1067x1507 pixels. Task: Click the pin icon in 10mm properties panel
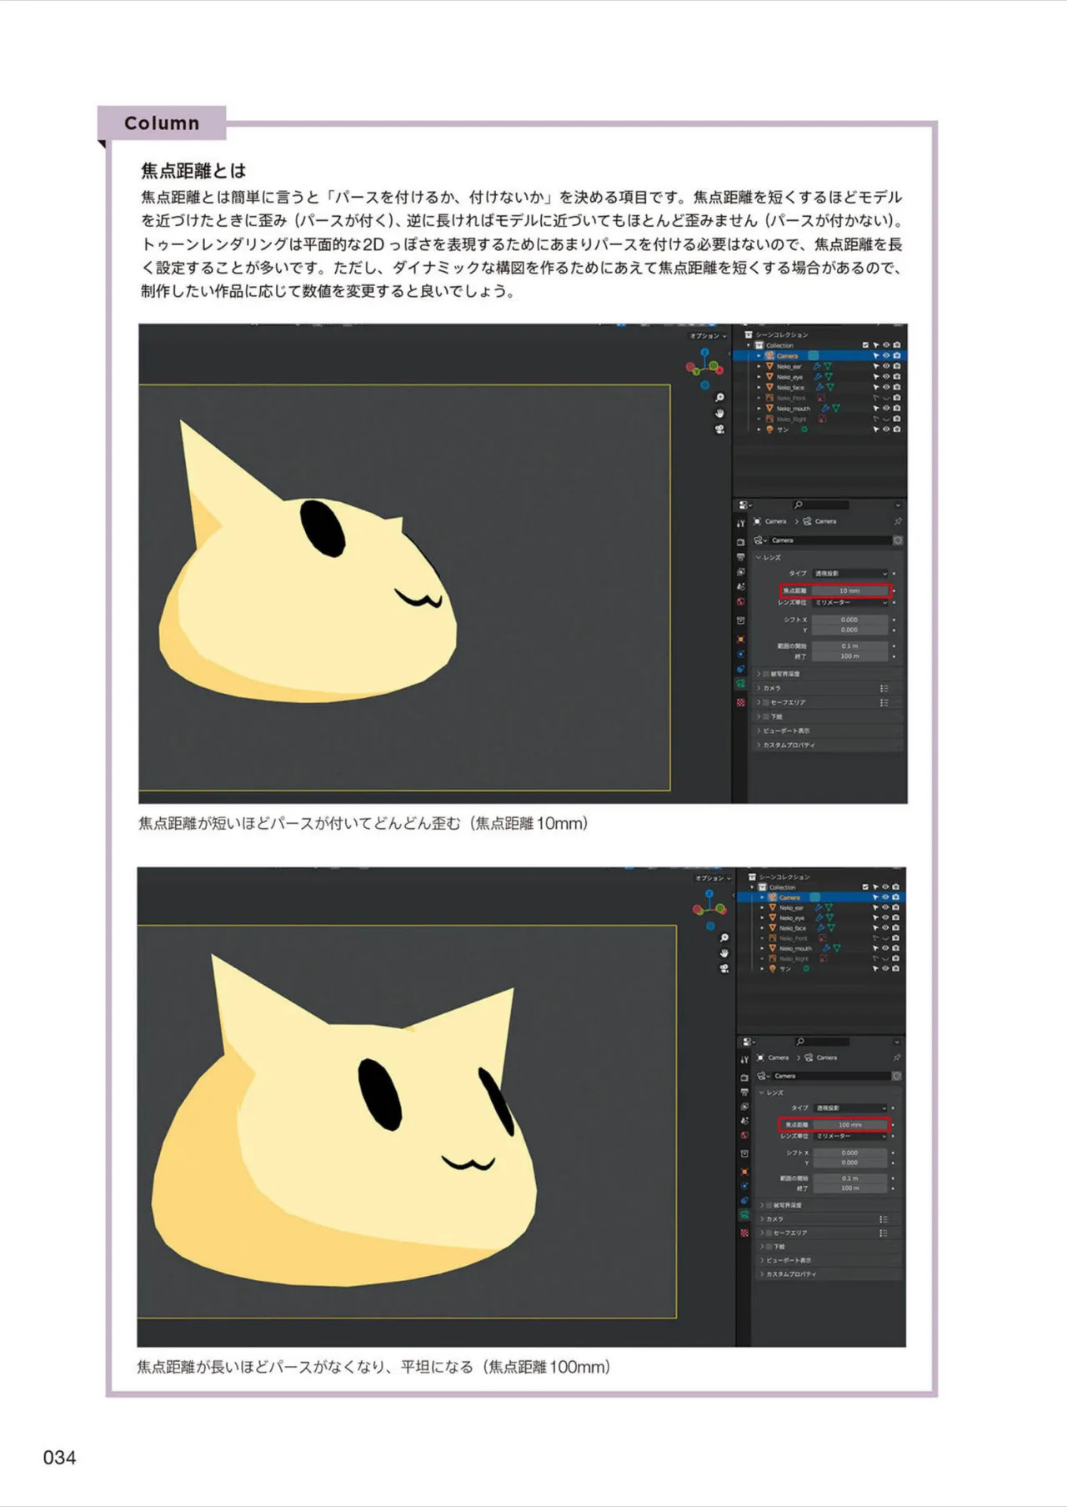point(898,521)
